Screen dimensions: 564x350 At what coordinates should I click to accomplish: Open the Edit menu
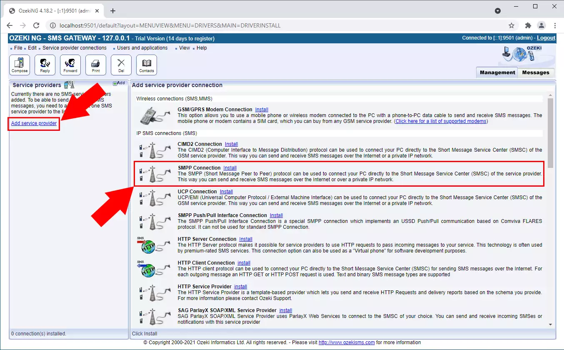[32, 48]
